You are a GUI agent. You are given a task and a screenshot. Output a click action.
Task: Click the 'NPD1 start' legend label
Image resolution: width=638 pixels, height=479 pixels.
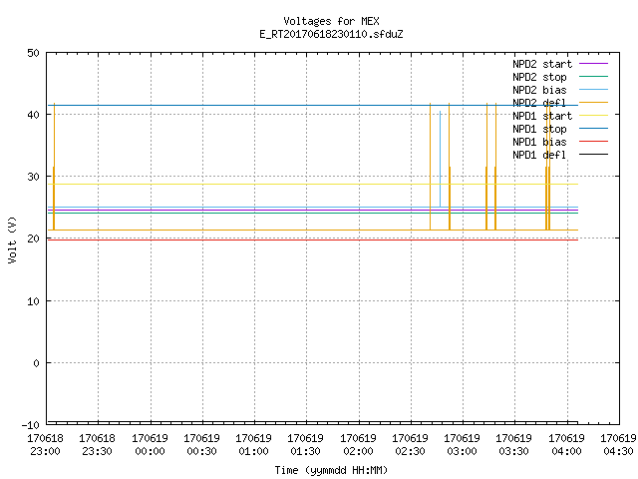click(542, 116)
